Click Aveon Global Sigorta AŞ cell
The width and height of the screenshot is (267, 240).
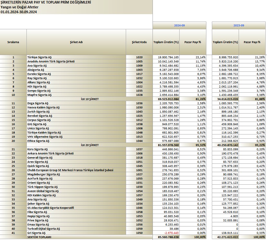[76, 191]
